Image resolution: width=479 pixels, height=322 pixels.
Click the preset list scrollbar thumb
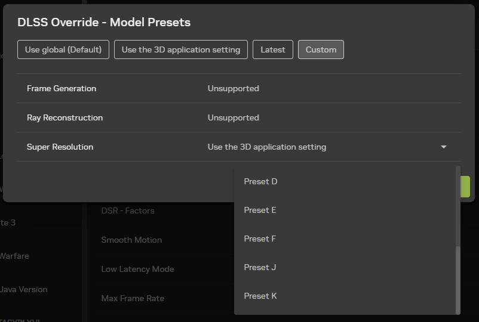pos(458,278)
